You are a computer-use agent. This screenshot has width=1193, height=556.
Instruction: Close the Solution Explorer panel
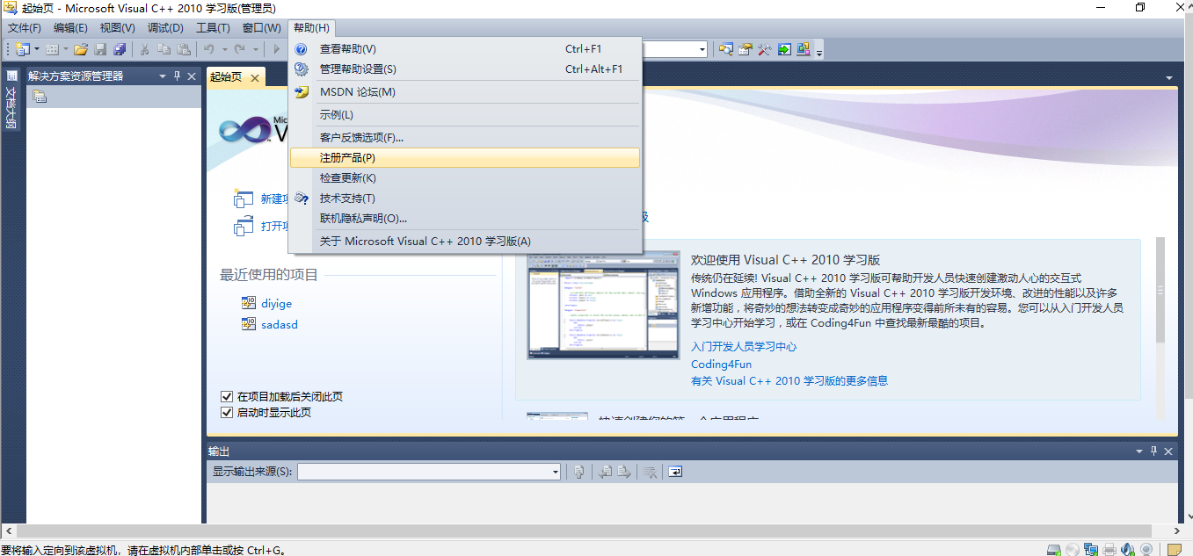[193, 76]
